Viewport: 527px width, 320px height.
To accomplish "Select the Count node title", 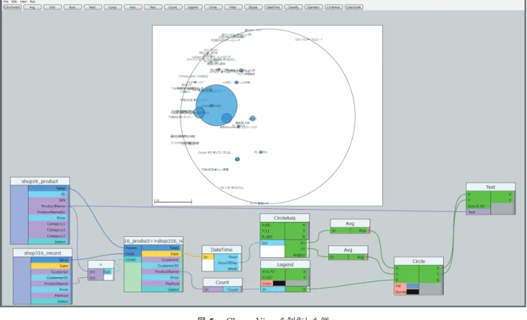I will click(x=222, y=283).
